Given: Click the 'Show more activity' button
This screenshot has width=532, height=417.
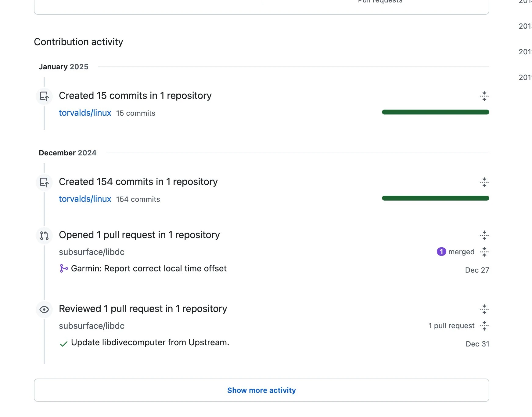Looking at the screenshot, I should [x=261, y=390].
